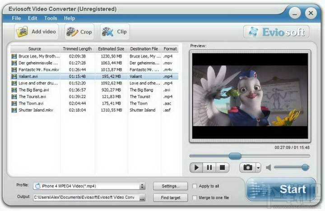The width and height of the screenshot is (325, 211).
Task: Select the Shutter Island.mkv source name
Action: coord(36,110)
